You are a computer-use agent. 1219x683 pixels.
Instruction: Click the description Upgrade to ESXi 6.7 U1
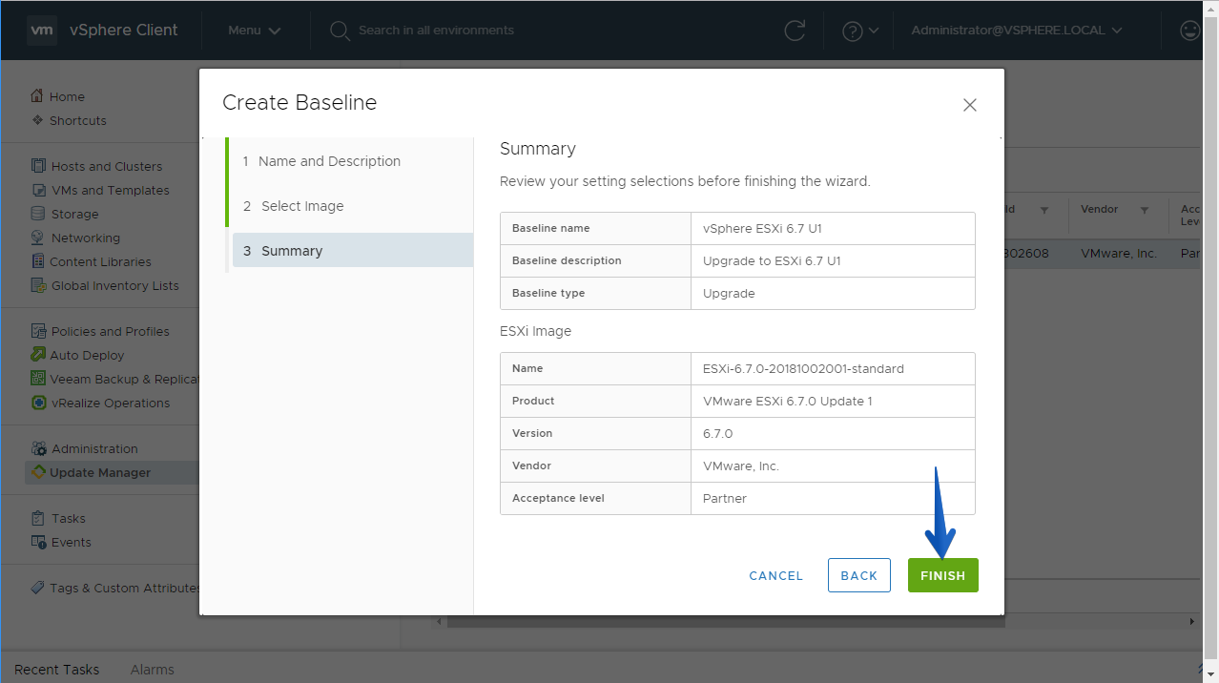click(x=772, y=260)
